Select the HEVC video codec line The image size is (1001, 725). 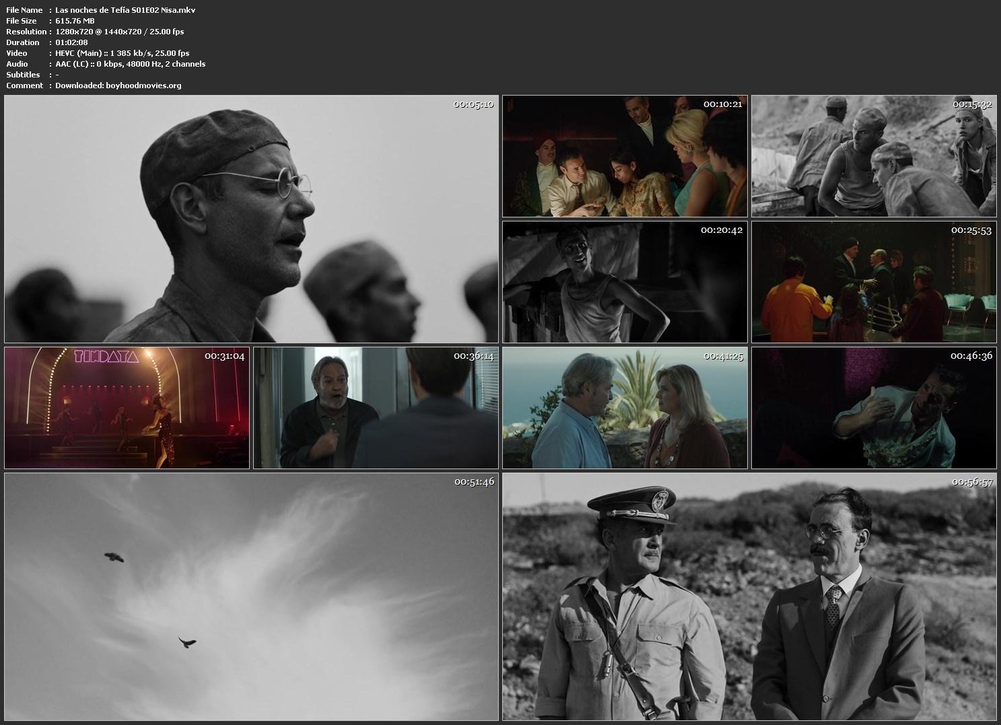(122, 53)
